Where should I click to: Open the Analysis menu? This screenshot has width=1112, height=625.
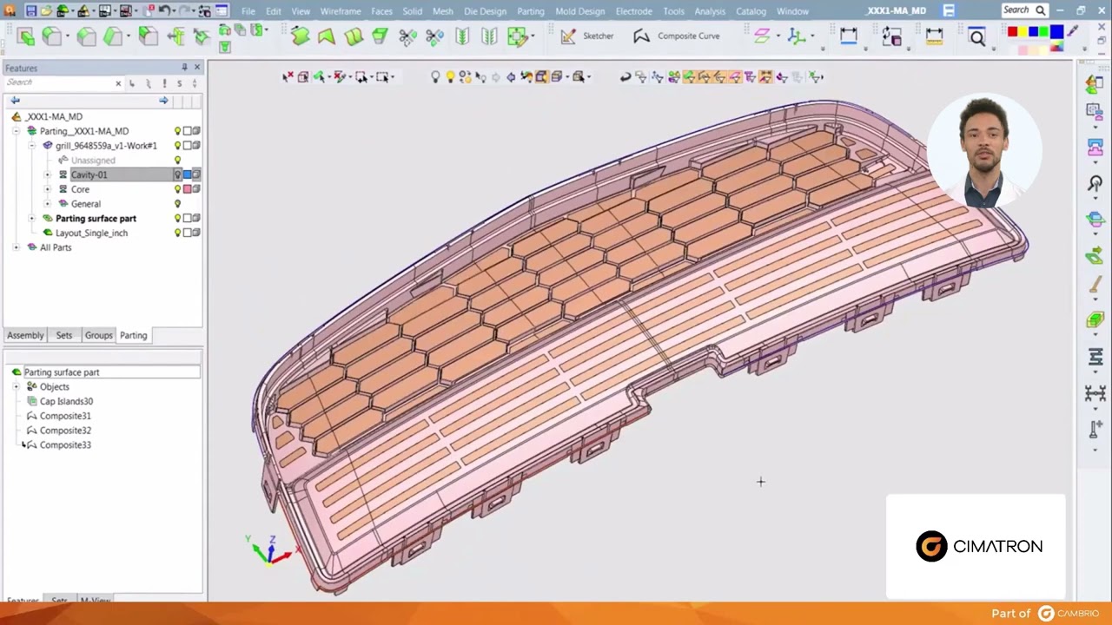[710, 11]
